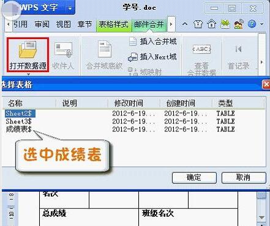Minimize the WPS window
Screen dimensions: 270x226
click(214, 8)
